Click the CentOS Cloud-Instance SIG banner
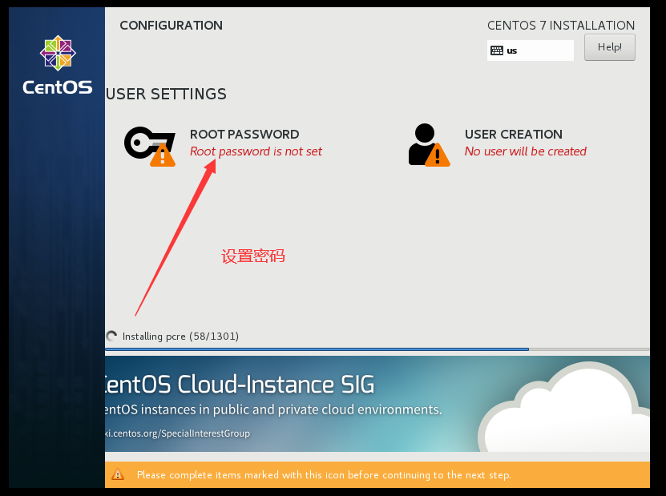Screen dimensions: 666x496 (377, 404)
